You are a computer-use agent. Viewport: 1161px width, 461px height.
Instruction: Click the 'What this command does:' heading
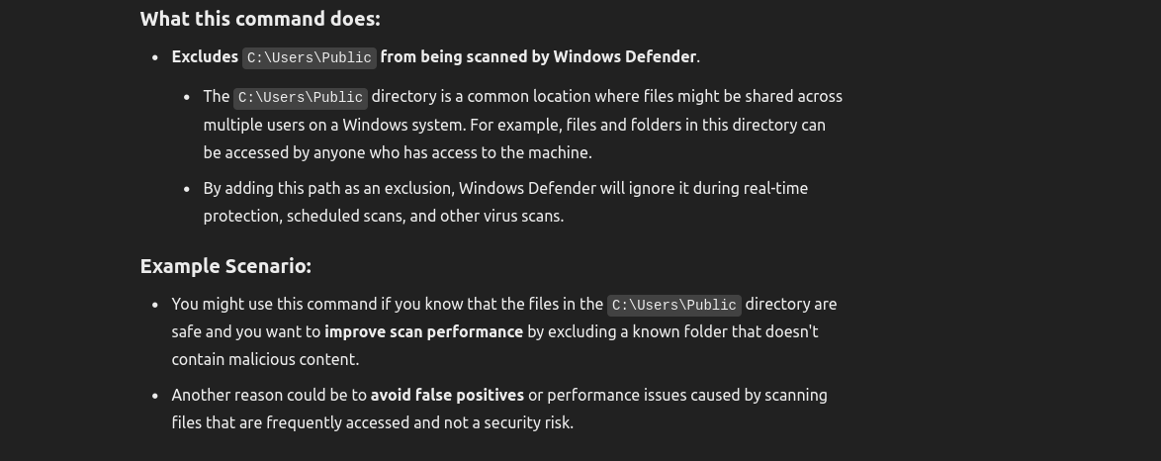pos(260,19)
